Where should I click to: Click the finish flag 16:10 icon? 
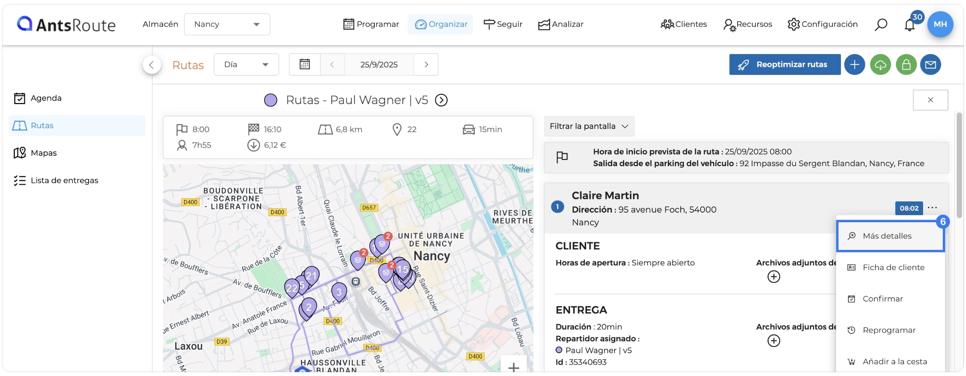pyautogui.click(x=253, y=129)
